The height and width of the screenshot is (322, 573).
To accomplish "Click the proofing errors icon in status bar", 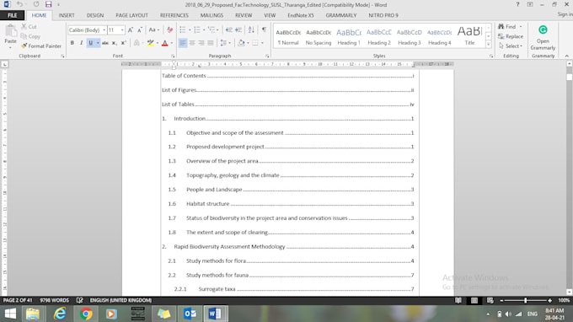I will pyautogui.click(x=79, y=300).
